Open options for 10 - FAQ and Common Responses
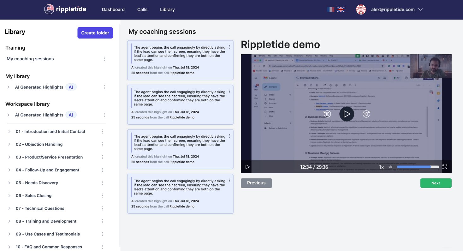Viewport: 463px width, 251px height. 102,247
